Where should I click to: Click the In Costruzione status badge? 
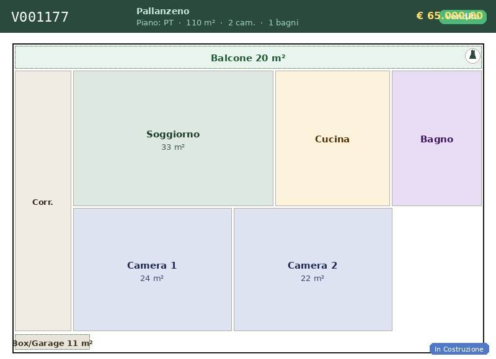459,349
